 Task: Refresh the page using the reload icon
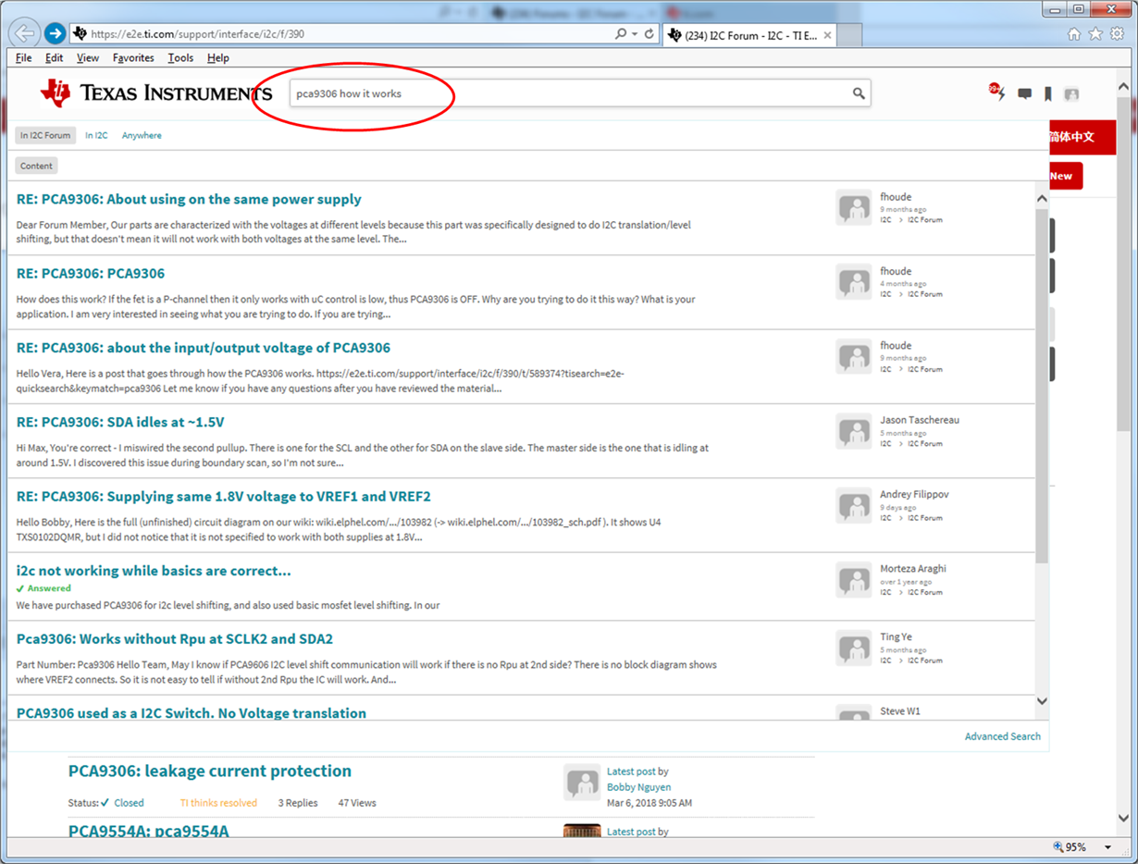point(649,33)
